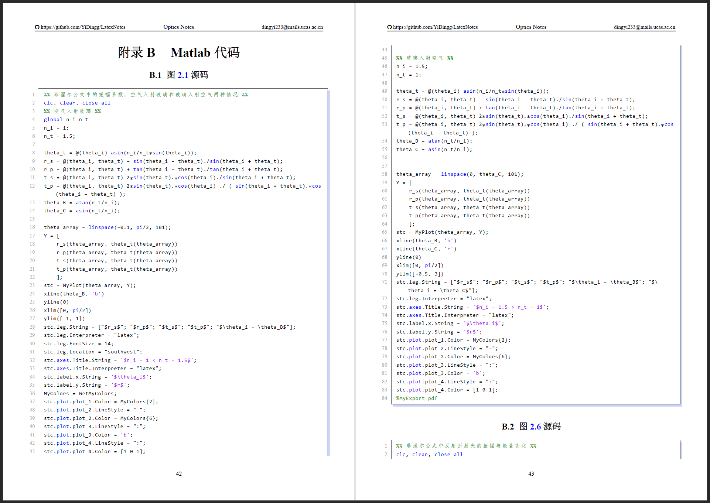The width and height of the screenshot is (710, 503).
Task: Click page number 42 in the footer
Action: (x=179, y=473)
